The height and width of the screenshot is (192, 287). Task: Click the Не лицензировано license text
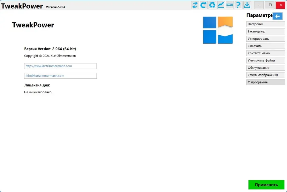pyautogui.click(x=38, y=92)
